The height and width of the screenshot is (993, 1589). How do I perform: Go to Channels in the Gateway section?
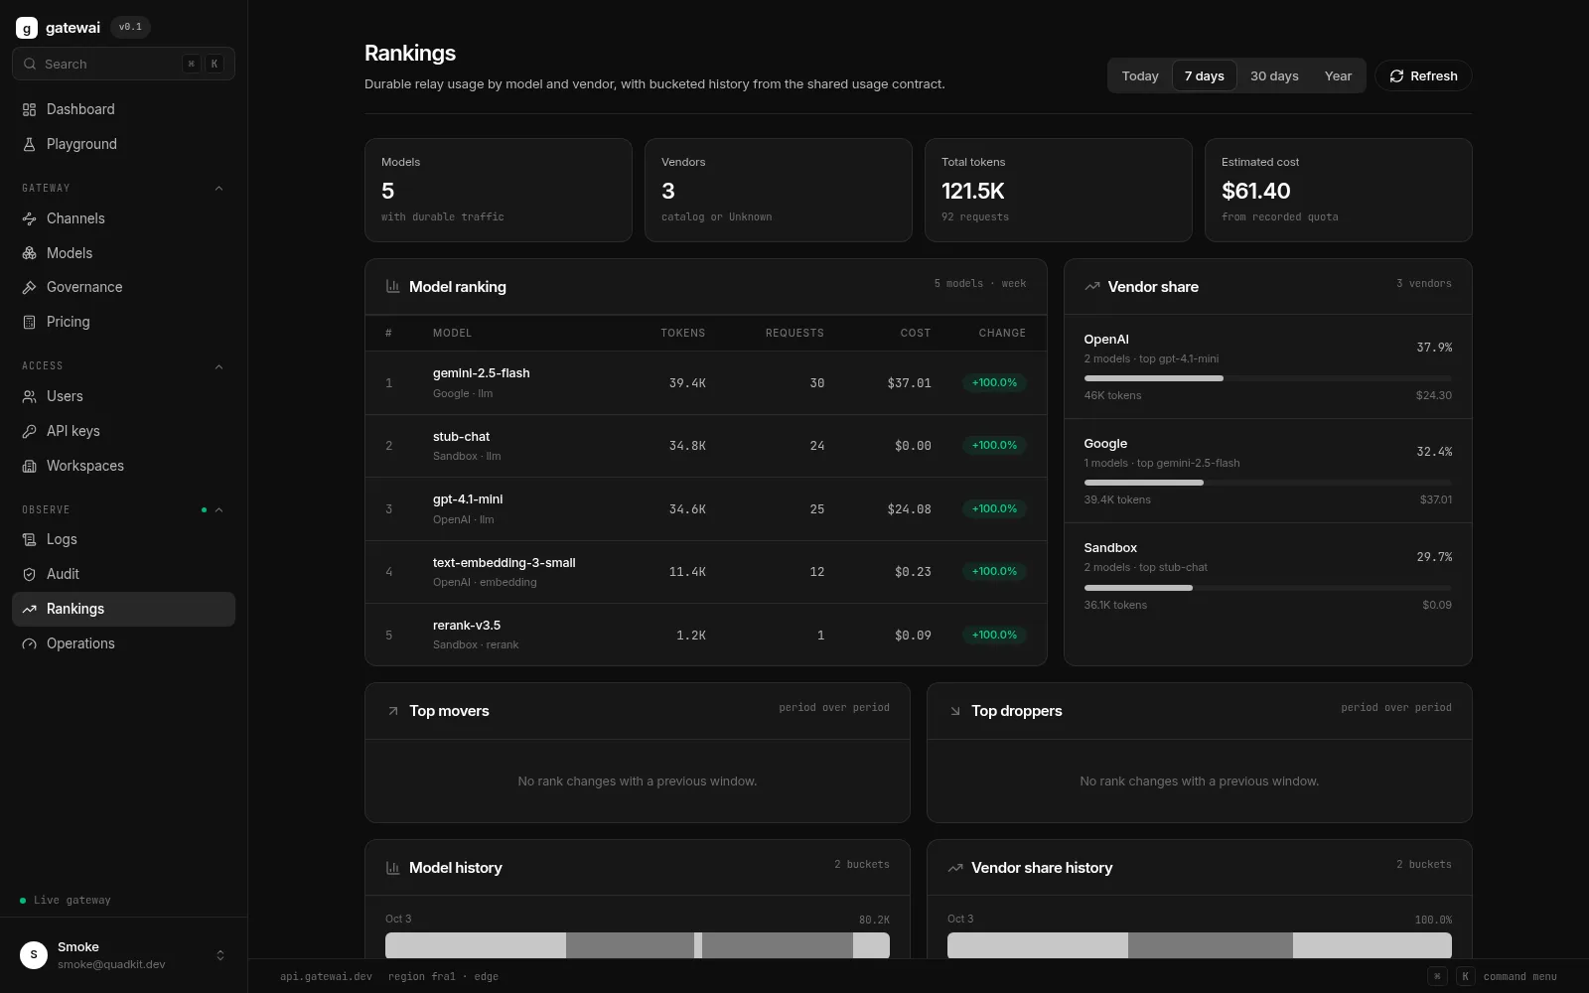[123, 218]
